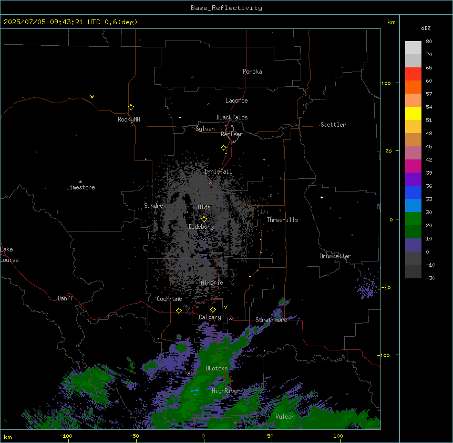Screen dimensions: 453x443
Task: Click the Sylvan label
Action: [x=205, y=129]
